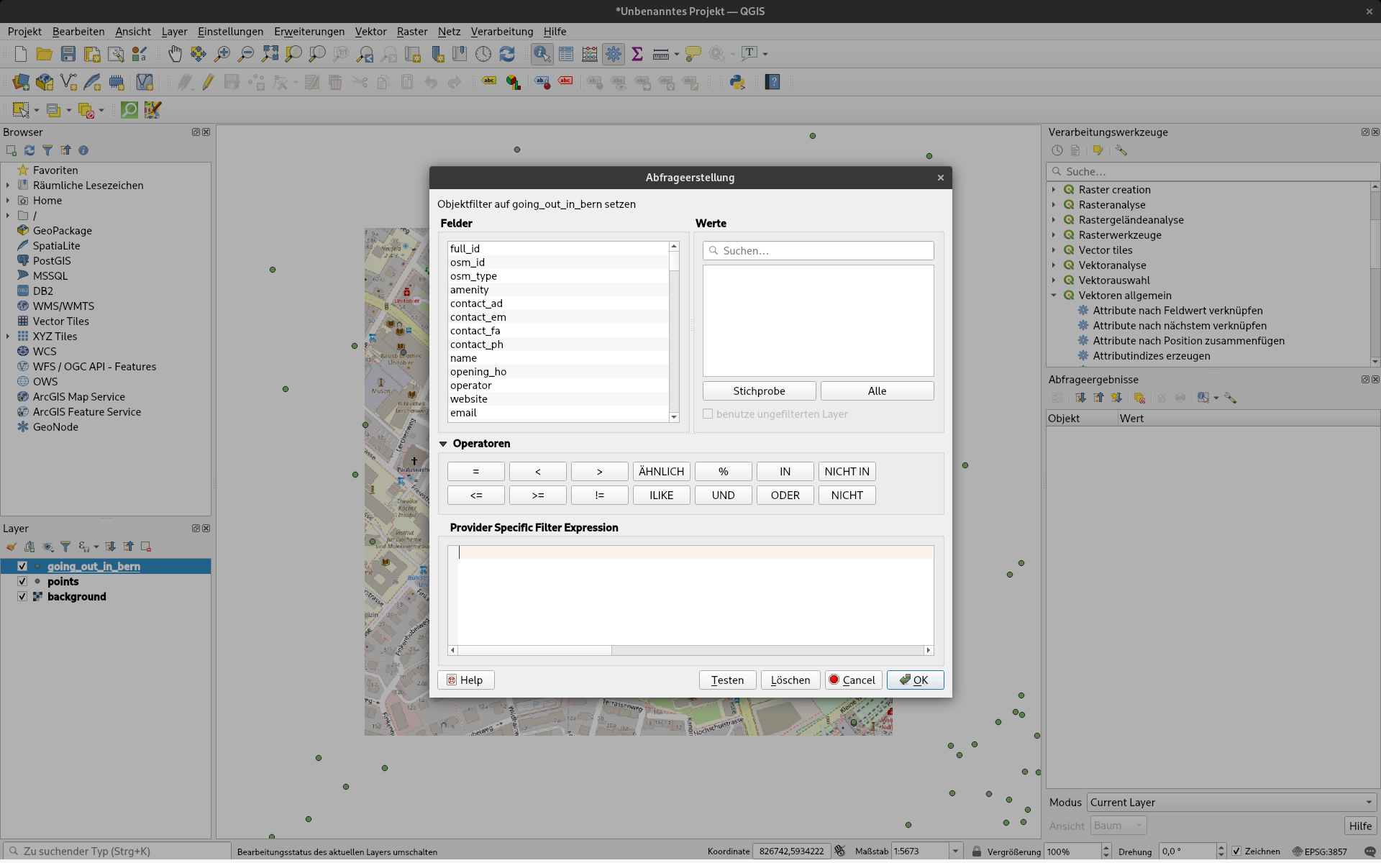
Task: Open the Vektor menu
Action: [x=370, y=32]
